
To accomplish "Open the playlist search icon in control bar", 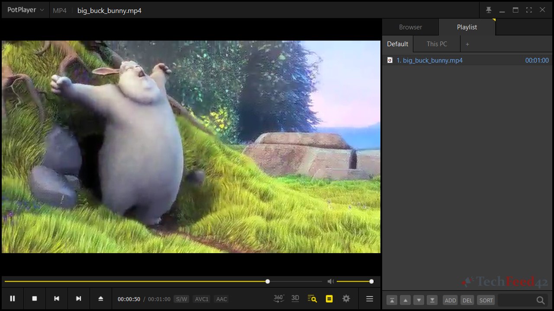I will click(x=312, y=298).
